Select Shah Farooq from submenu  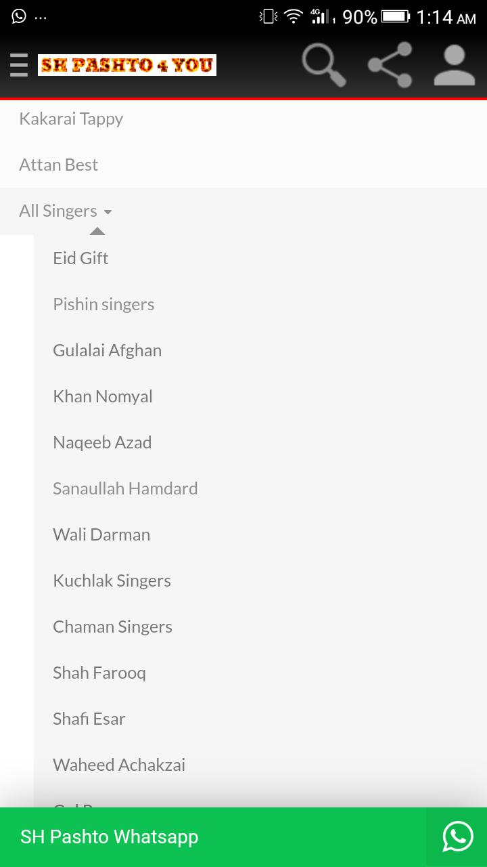99,673
